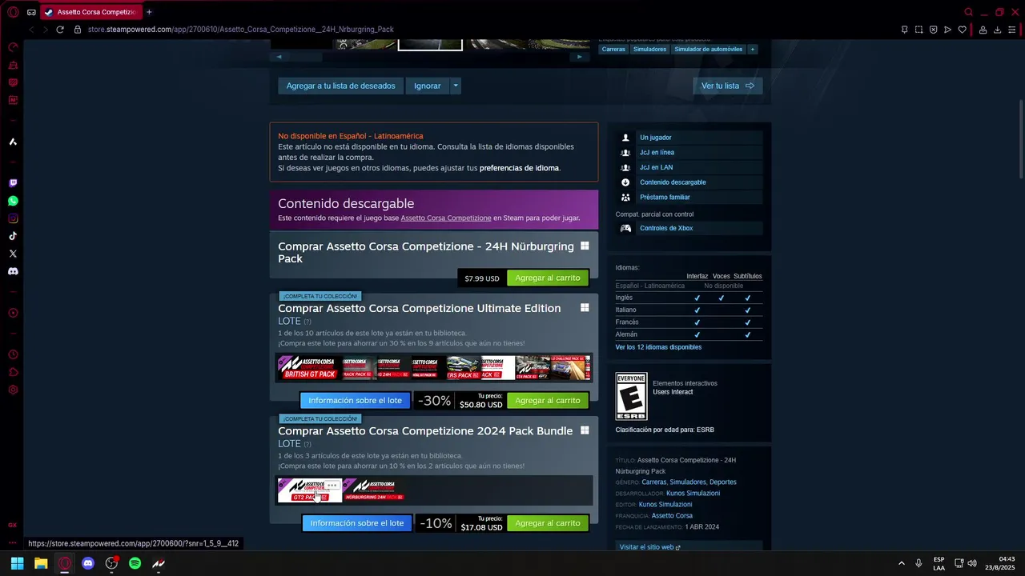Open Visitar el sitio web link
1025x576 pixels.
tap(649, 547)
